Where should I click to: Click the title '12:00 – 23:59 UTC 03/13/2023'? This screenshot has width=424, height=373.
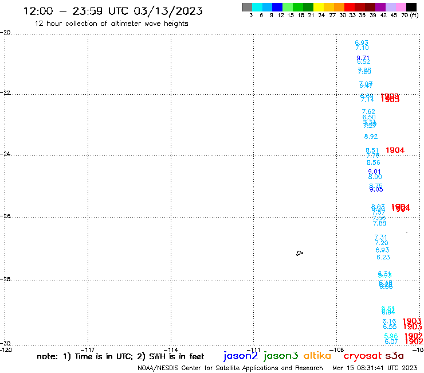pyautogui.click(x=113, y=11)
